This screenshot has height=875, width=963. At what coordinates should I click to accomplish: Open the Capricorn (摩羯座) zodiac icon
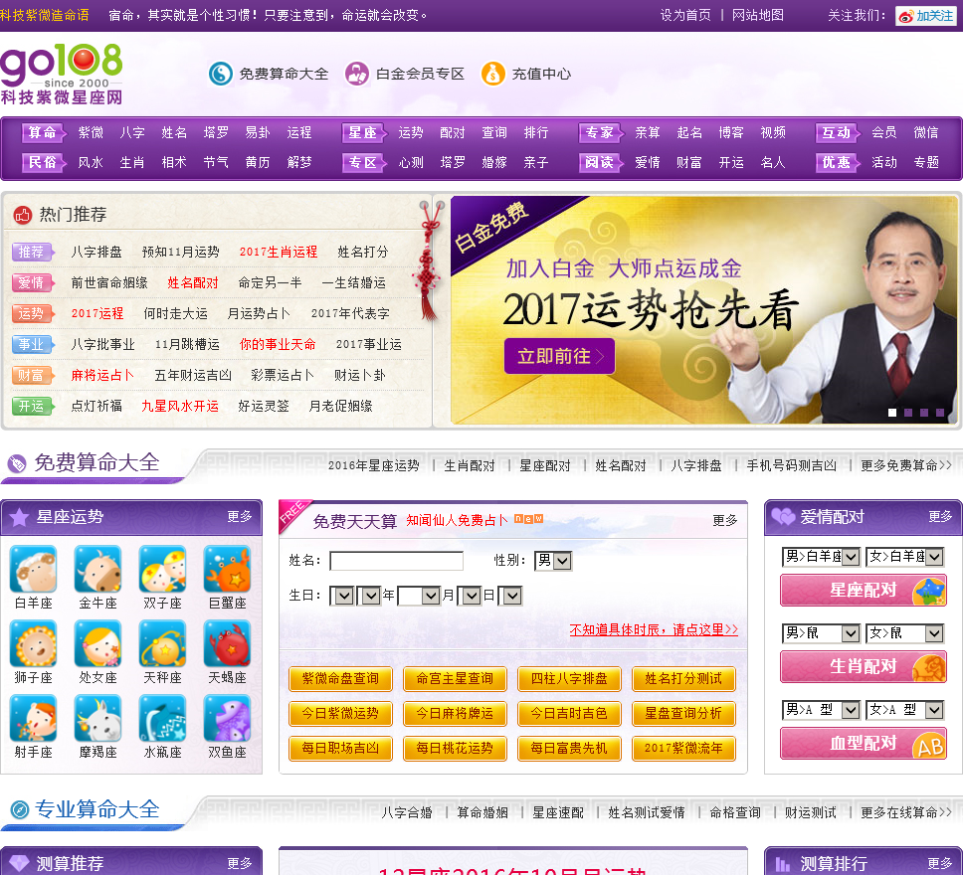click(97, 718)
